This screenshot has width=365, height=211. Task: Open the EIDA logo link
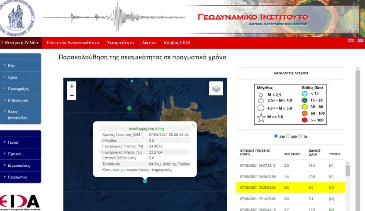(x=20, y=203)
